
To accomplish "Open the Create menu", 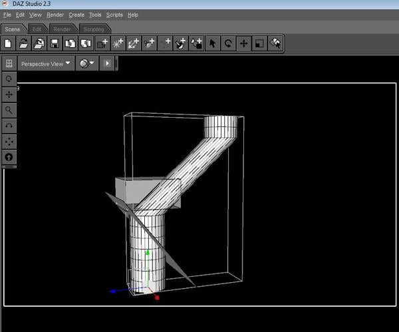I will [x=76, y=15].
